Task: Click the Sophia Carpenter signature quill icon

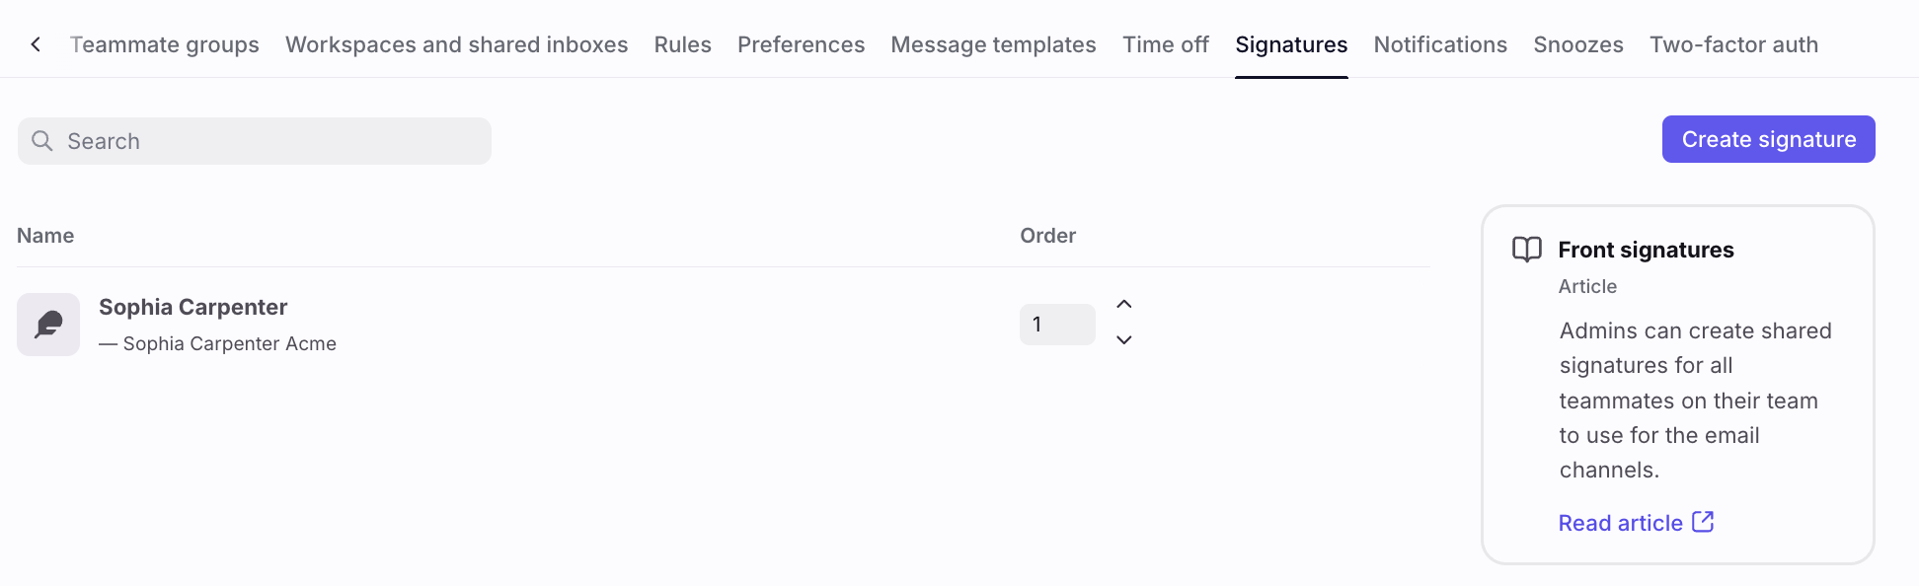Action: click(x=48, y=325)
